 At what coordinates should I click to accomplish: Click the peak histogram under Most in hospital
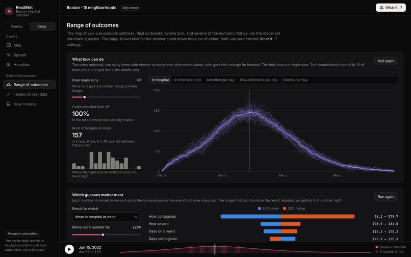coord(107,160)
